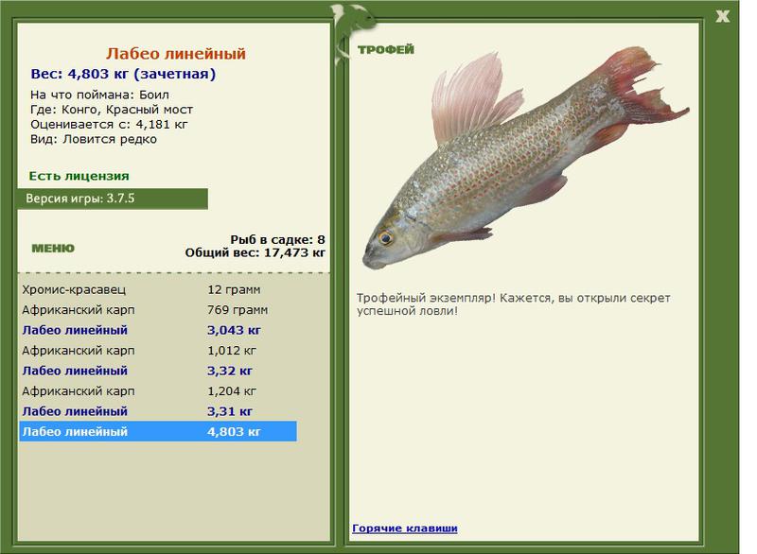Select the Африканский карп 1,204 кг row

pyautogui.click(x=158, y=391)
